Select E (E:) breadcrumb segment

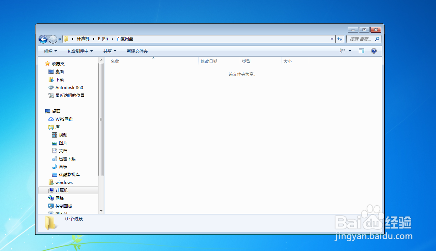pyautogui.click(x=103, y=39)
